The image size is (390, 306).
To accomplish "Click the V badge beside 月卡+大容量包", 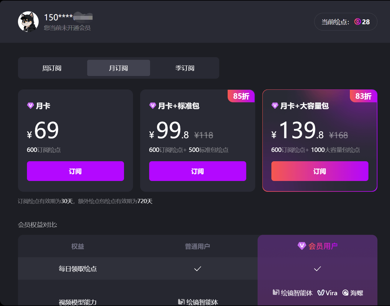I will point(274,106).
